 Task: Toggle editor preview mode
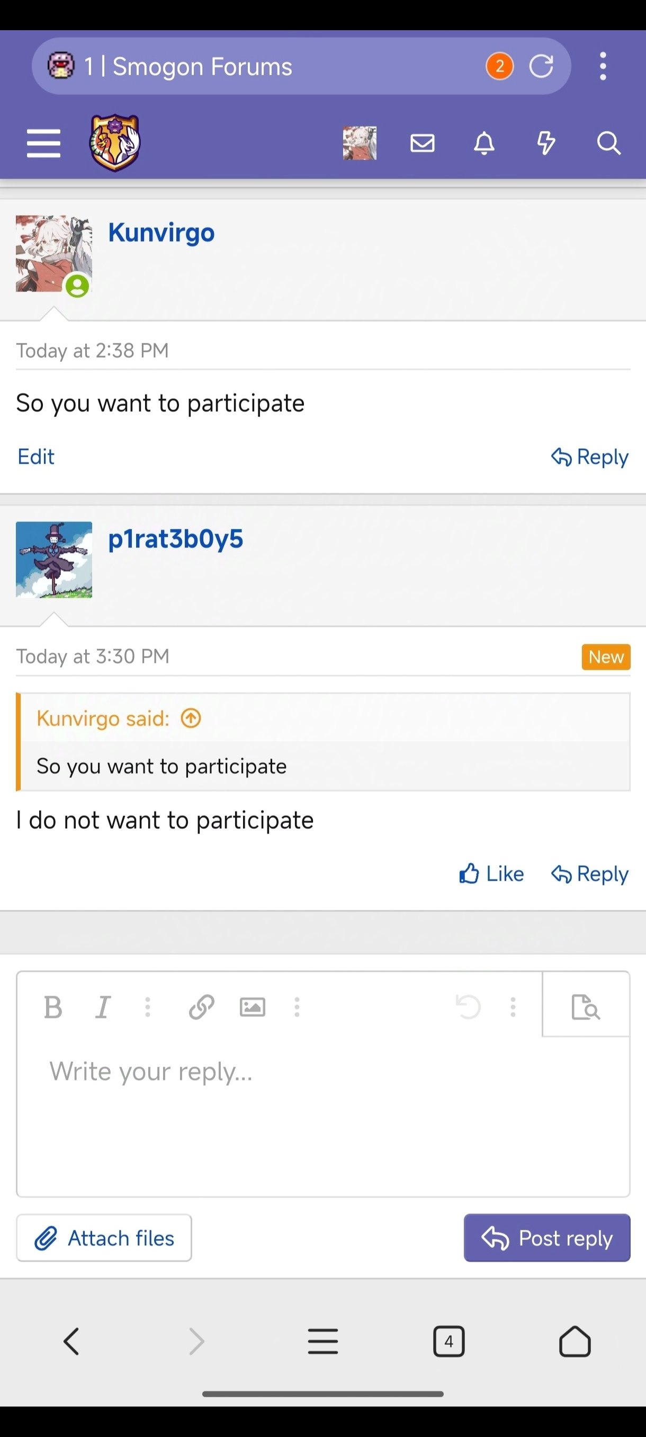(586, 1006)
